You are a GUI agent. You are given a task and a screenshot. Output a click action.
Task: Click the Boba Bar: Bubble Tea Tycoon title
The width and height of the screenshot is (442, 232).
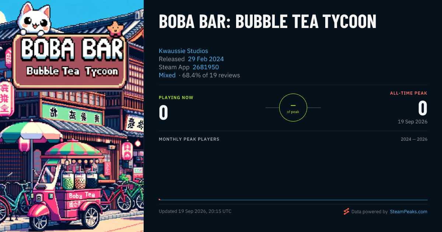[267, 21]
